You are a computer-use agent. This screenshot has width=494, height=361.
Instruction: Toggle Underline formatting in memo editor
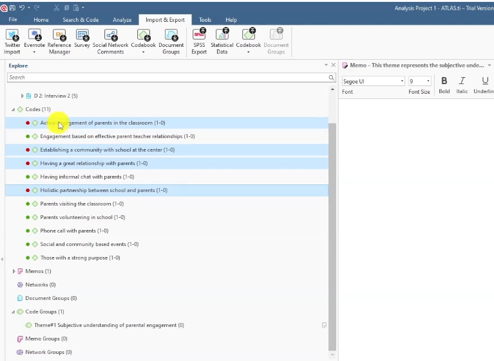tap(485, 81)
